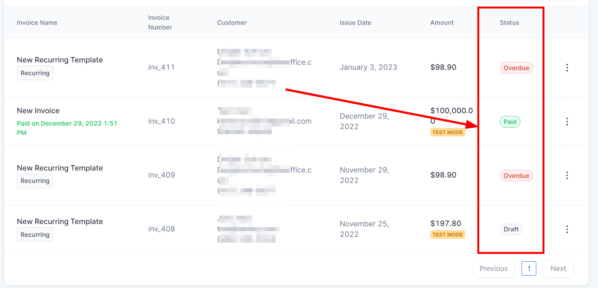Open three-dot menu for invoice inv_408
The image size is (598, 288).
[x=567, y=229]
